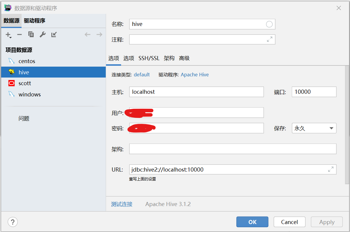Expand the comment field with arrows icon

click(270, 39)
